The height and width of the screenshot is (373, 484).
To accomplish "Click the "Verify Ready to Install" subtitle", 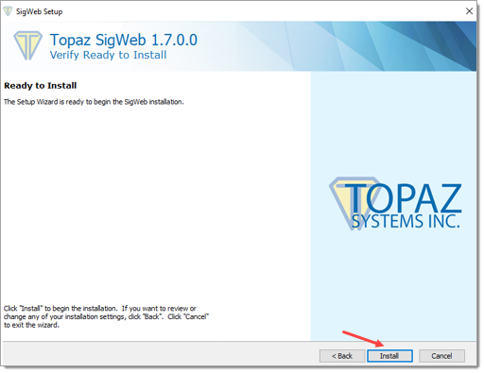I will pos(108,55).
